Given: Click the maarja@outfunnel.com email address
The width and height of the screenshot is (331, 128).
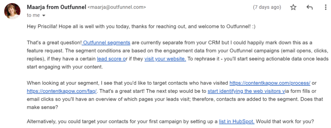Looking at the screenshot, I should pyautogui.click(x=116, y=7).
